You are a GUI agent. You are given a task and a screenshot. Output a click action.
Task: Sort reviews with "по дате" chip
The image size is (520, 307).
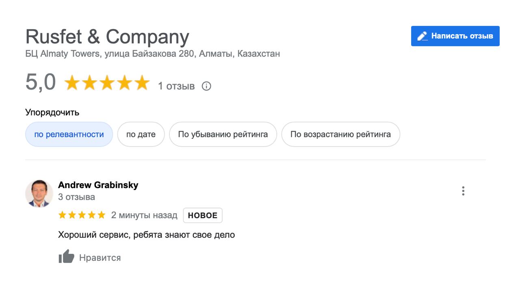pos(141,134)
